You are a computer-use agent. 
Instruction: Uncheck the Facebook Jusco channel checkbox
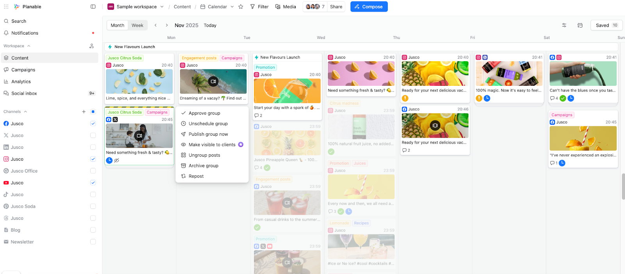point(93,124)
